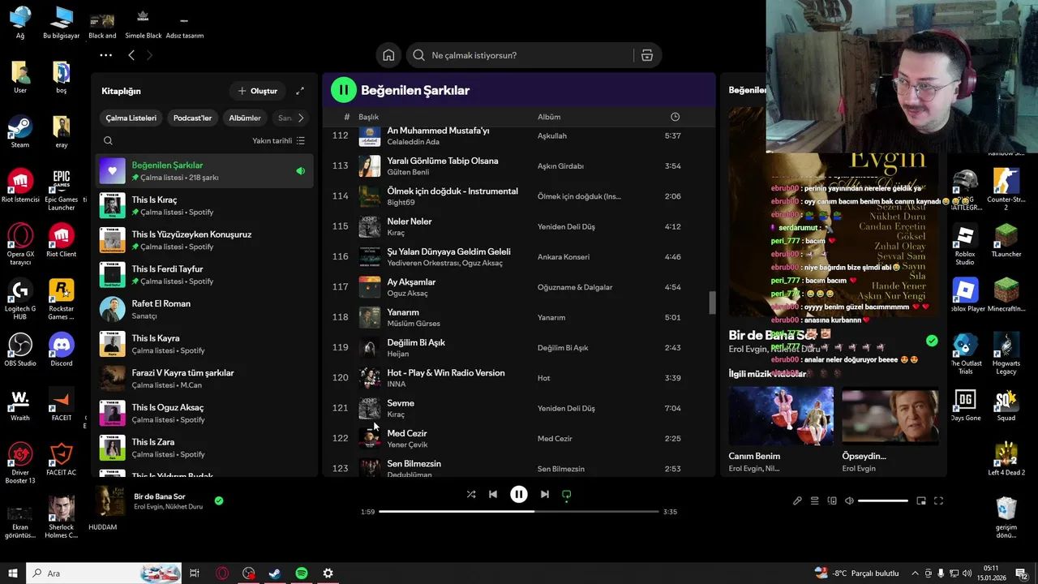Open Spotify from the Windows taskbar
The height and width of the screenshot is (584, 1038).
(x=302, y=573)
